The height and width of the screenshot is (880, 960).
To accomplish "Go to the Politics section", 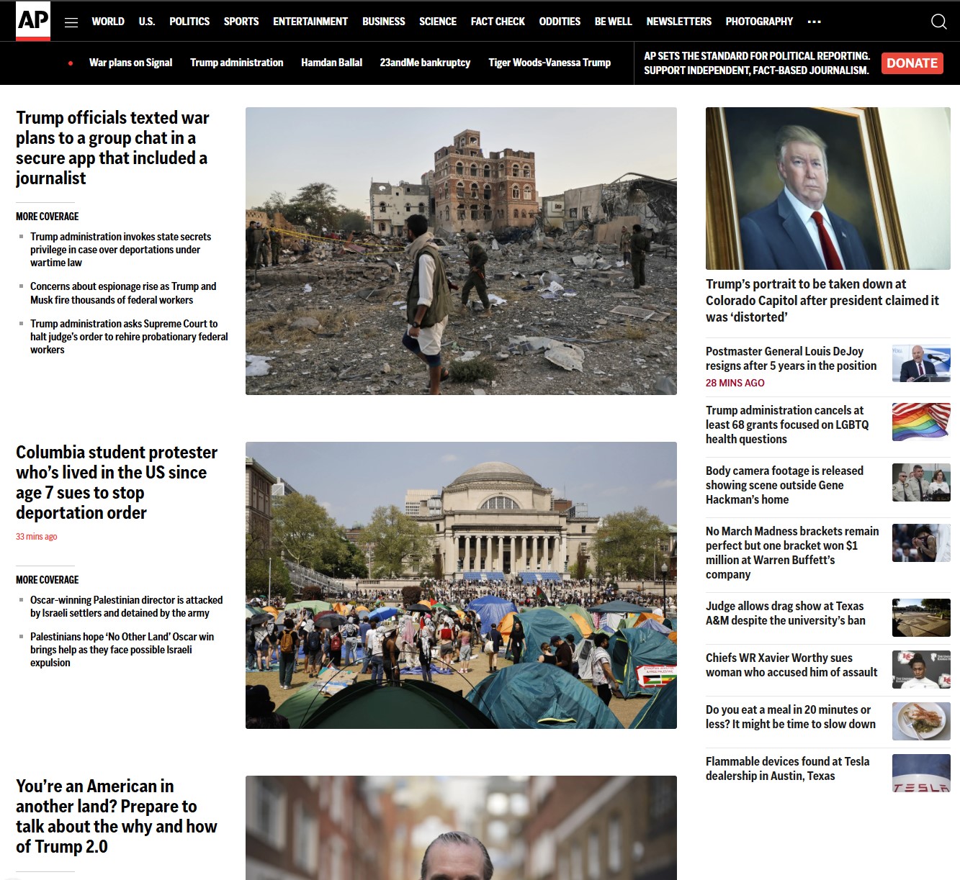I will [x=189, y=22].
